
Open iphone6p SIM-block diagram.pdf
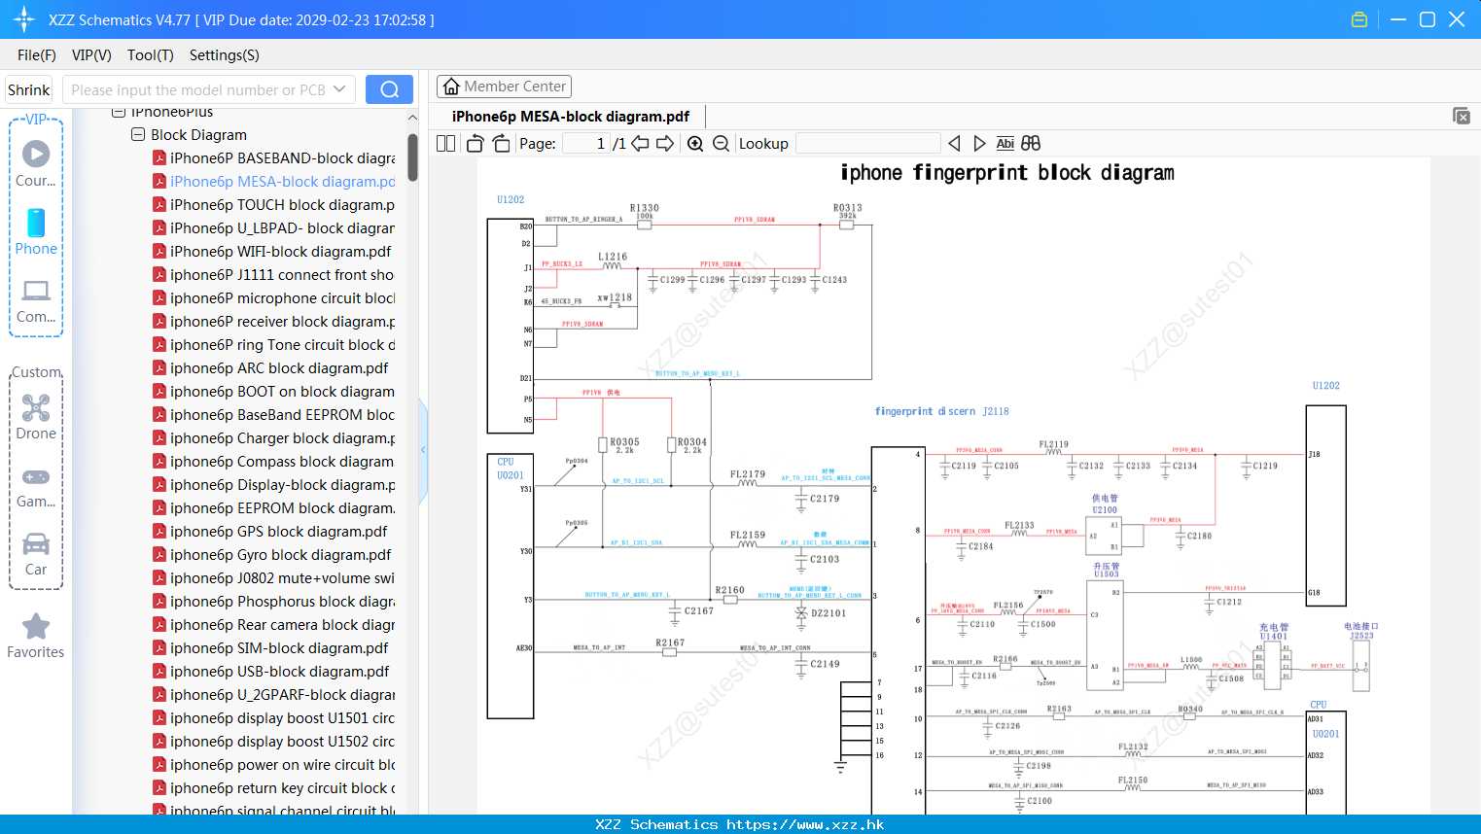pos(270,647)
